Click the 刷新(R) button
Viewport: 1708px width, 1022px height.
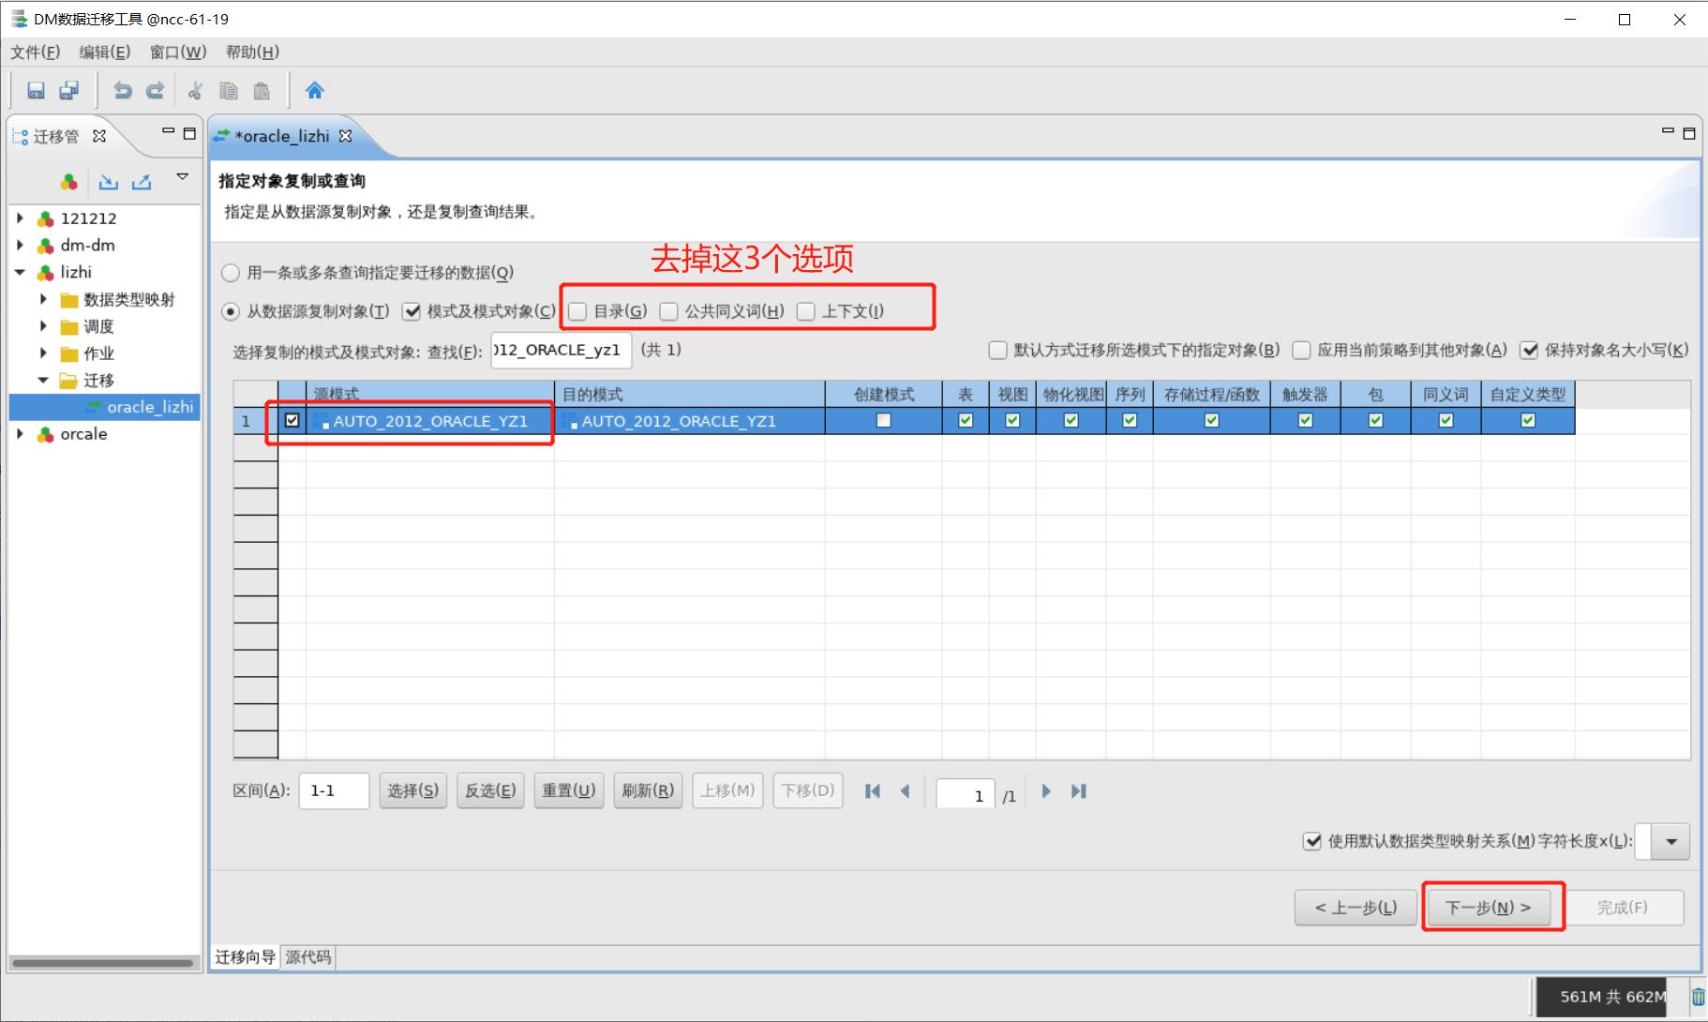pyautogui.click(x=648, y=790)
